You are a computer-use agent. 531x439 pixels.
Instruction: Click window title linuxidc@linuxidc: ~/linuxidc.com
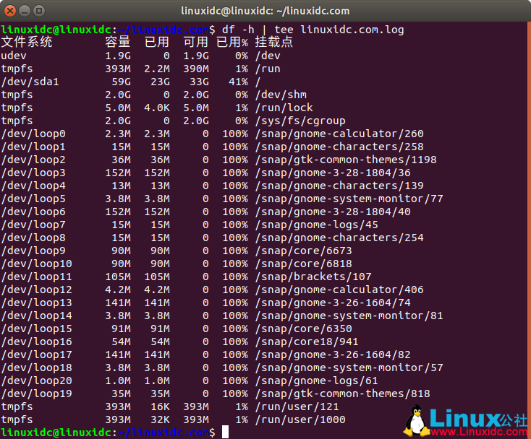tap(265, 11)
